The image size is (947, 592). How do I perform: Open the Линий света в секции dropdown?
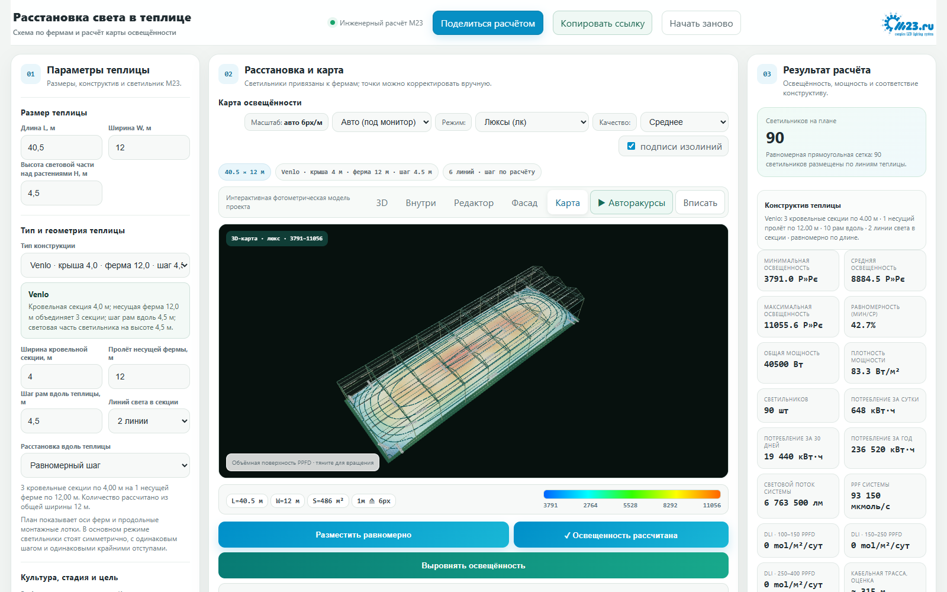coord(149,421)
